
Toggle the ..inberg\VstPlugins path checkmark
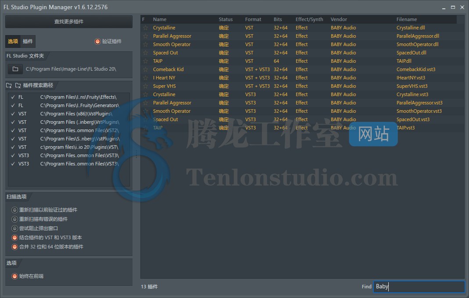pos(13,122)
